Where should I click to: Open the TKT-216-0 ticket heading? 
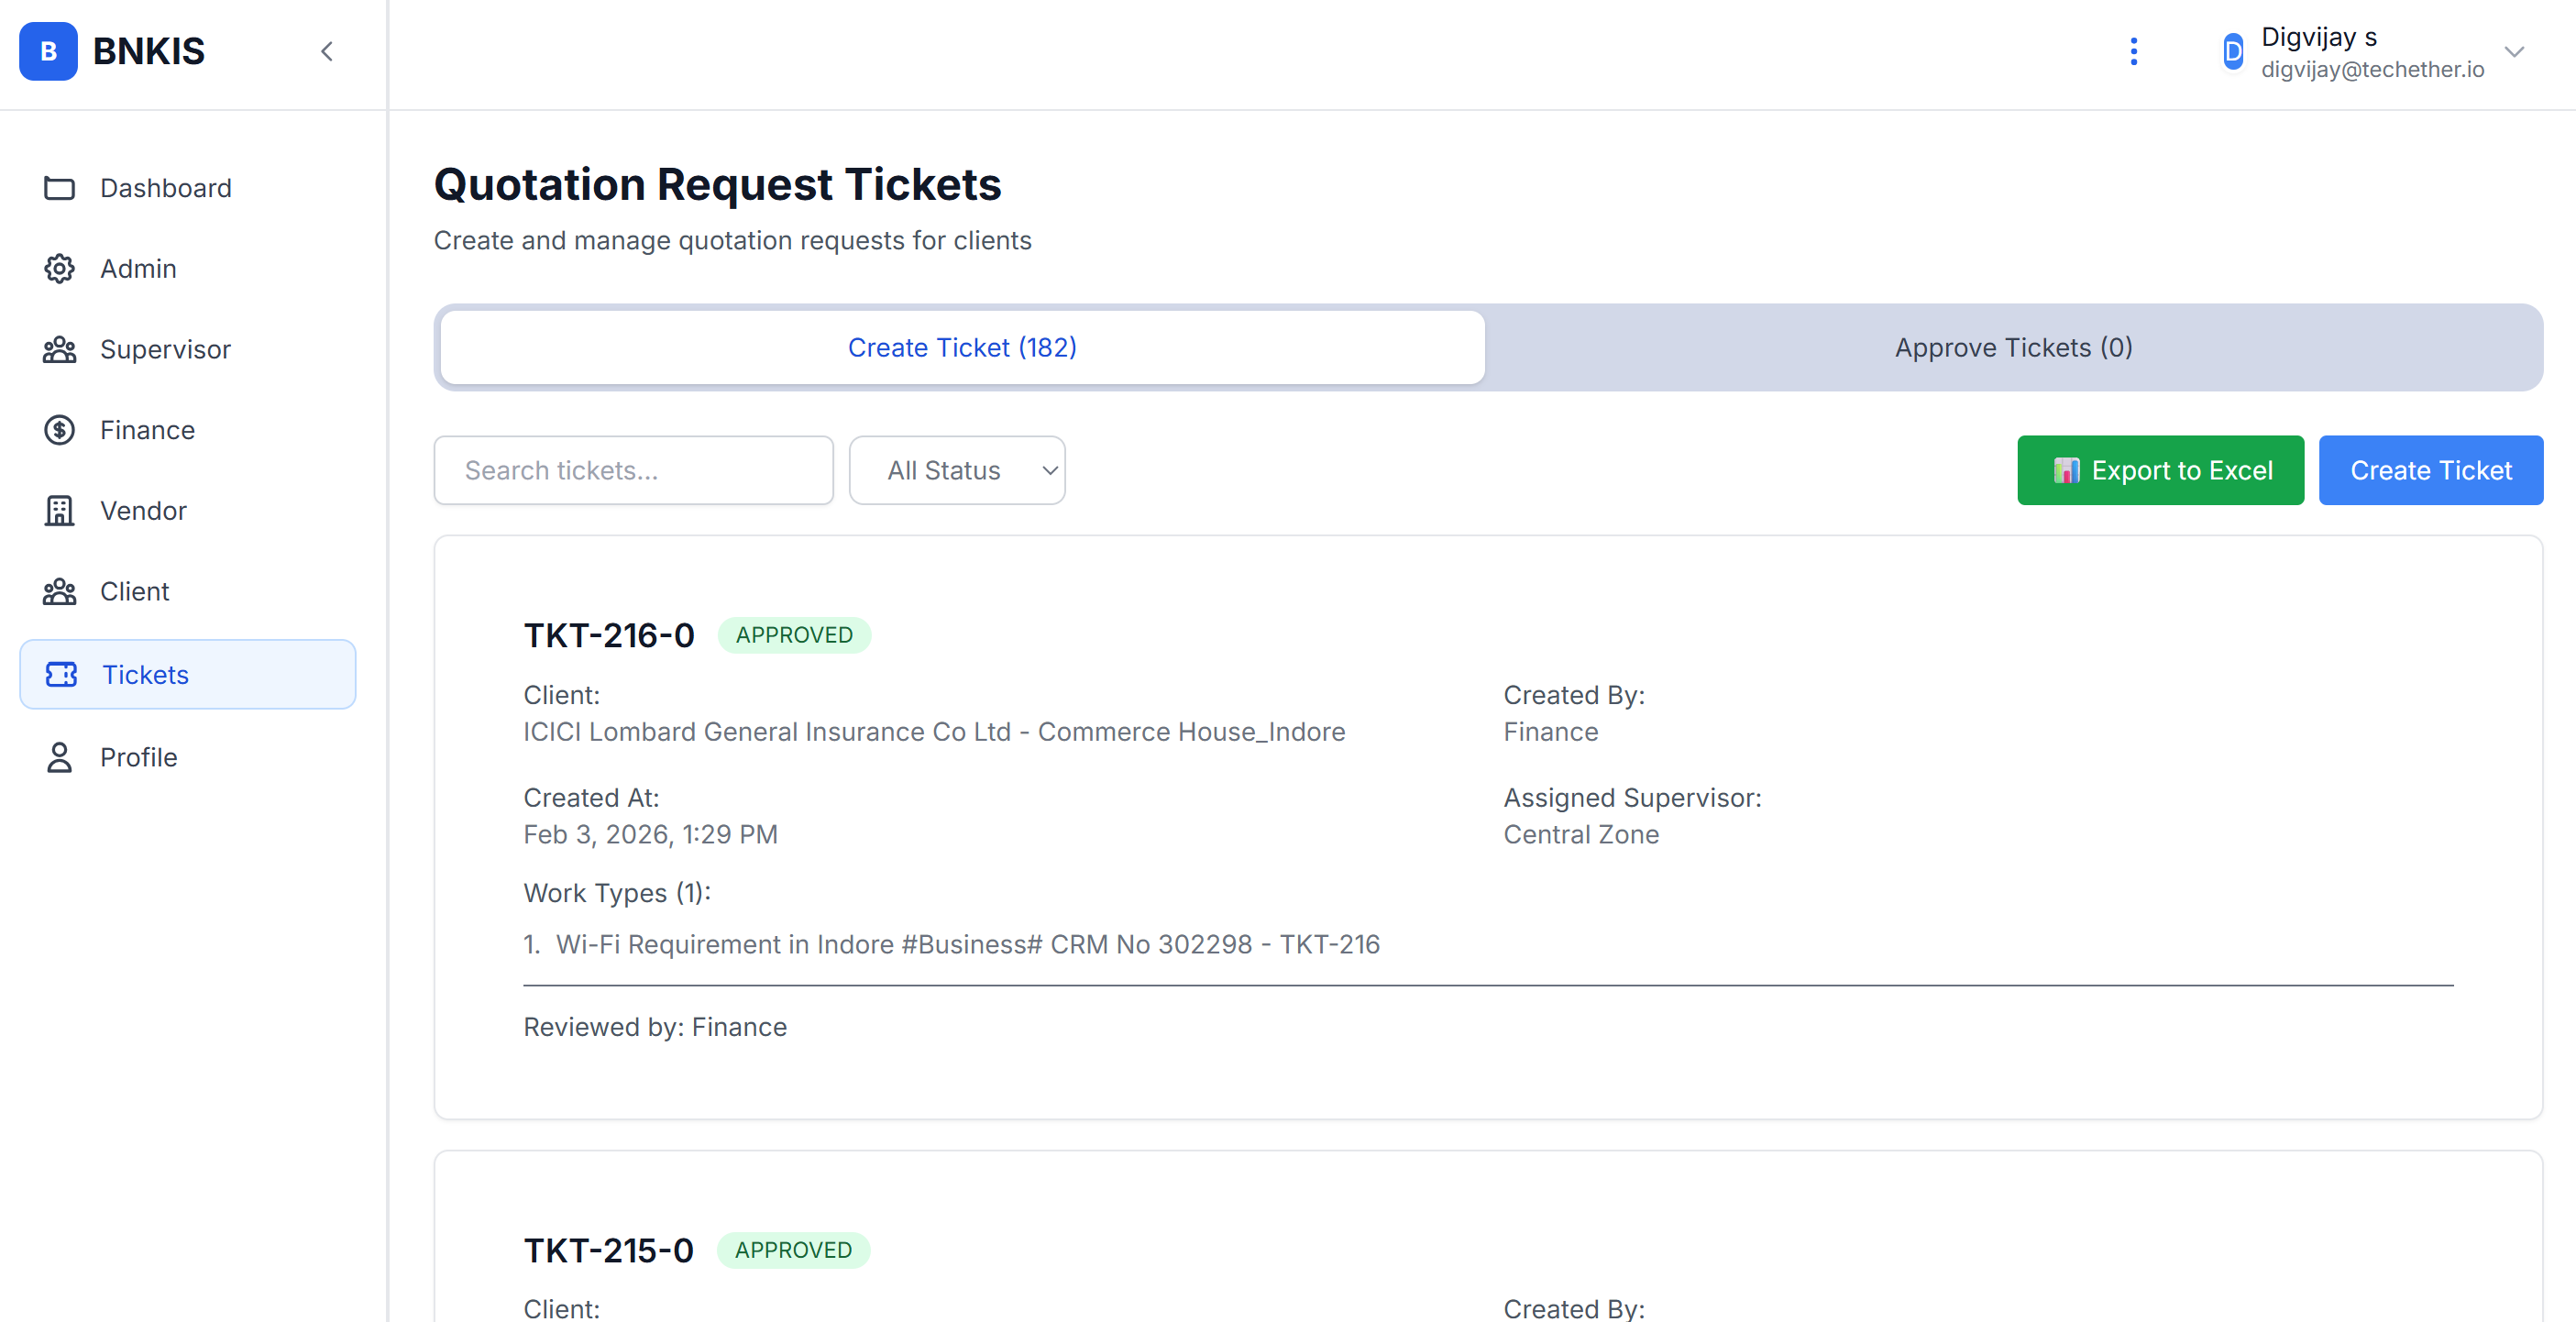coord(609,635)
